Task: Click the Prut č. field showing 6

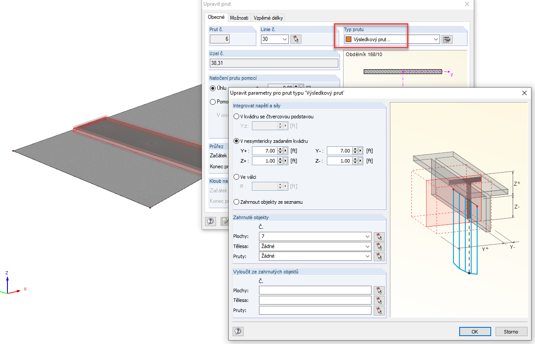Action: 220,39
